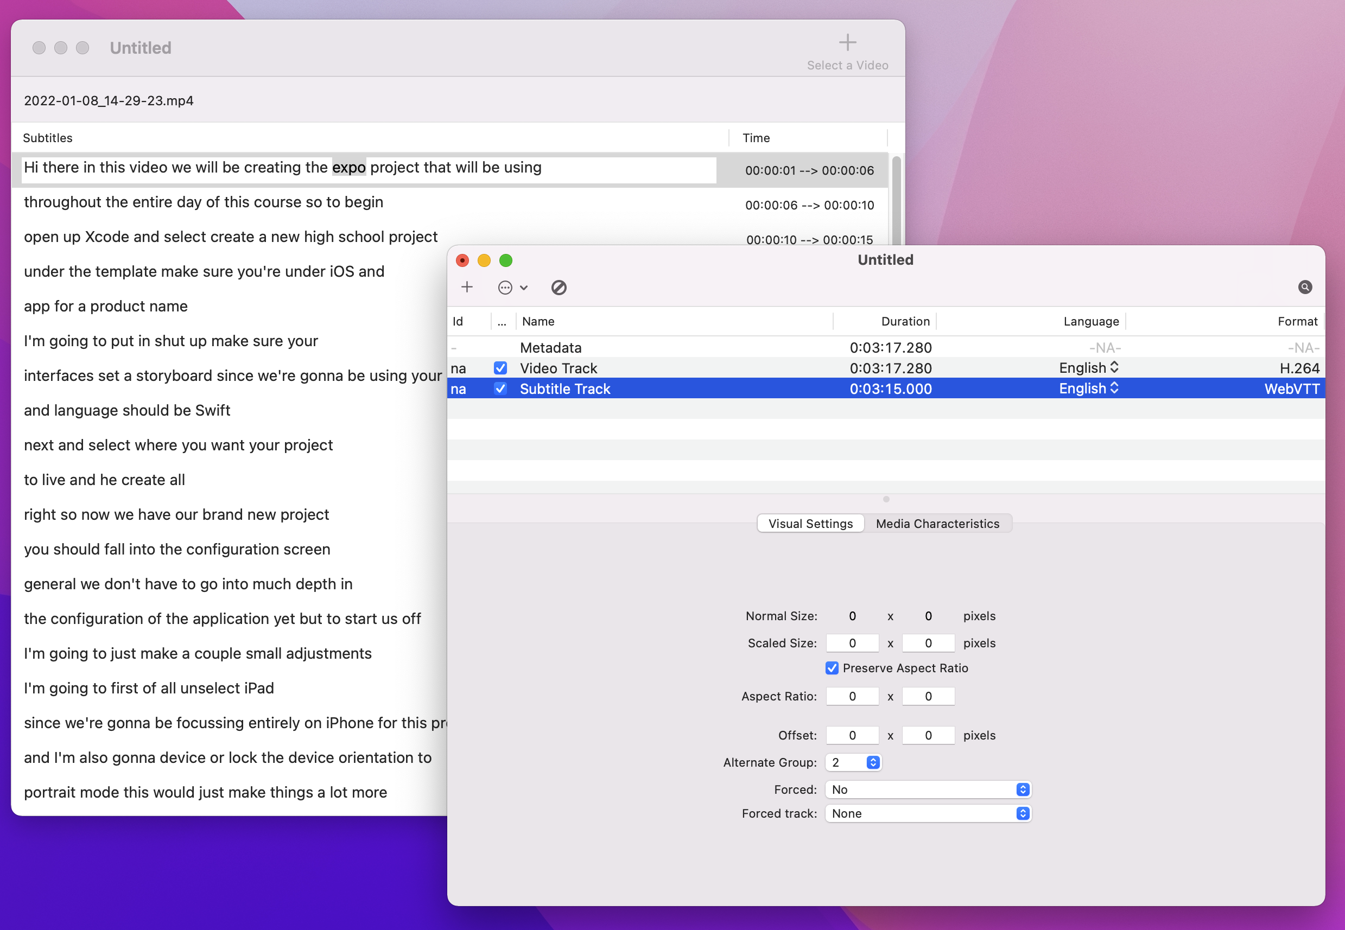Screen dimensions: 1345x930
Task: Select subtitle 'under the template make sure'
Action: pyautogui.click(x=204, y=271)
